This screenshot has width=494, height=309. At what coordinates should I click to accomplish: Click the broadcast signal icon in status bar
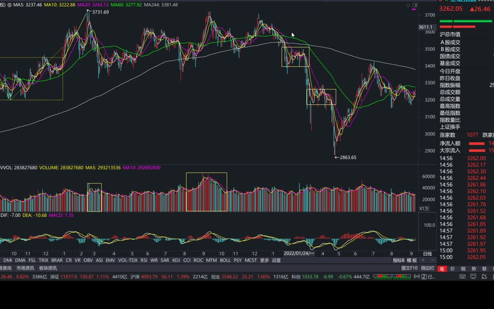pyautogui.click(x=417, y=277)
